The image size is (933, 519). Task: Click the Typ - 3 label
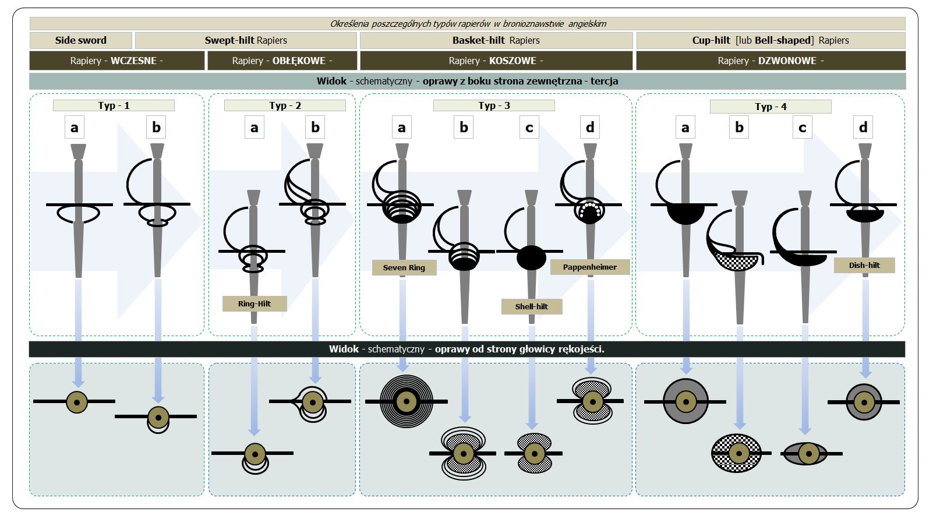coord(493,105)
